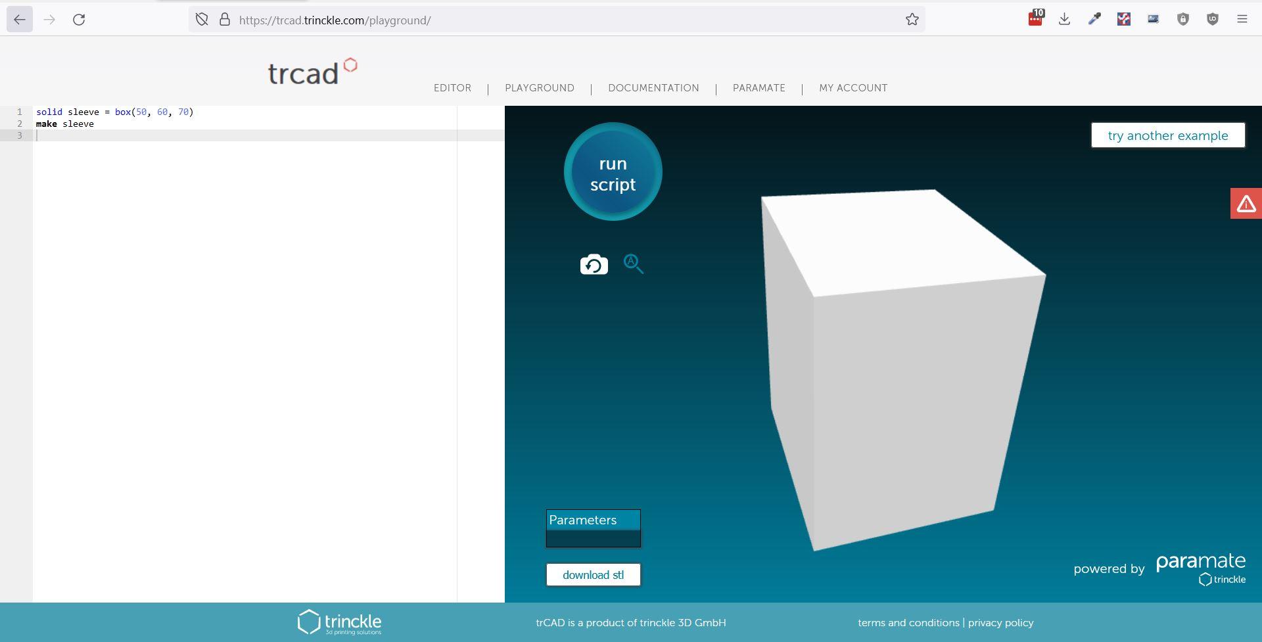Open the browser hamburger menu
The height and width of the screenshot is (642, 1262).
[1242, 18]
